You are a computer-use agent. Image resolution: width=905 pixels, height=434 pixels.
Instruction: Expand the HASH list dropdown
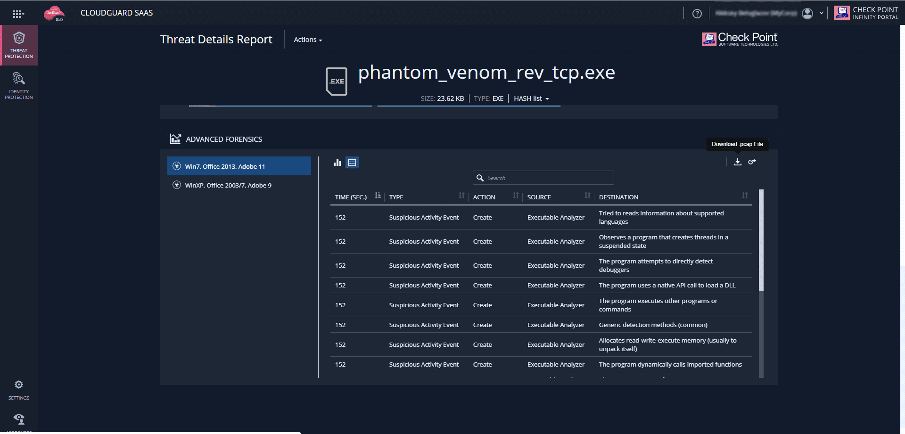531,98
